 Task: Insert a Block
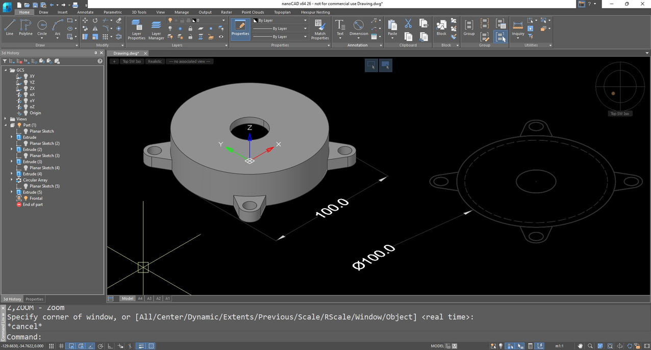[441, 28]
